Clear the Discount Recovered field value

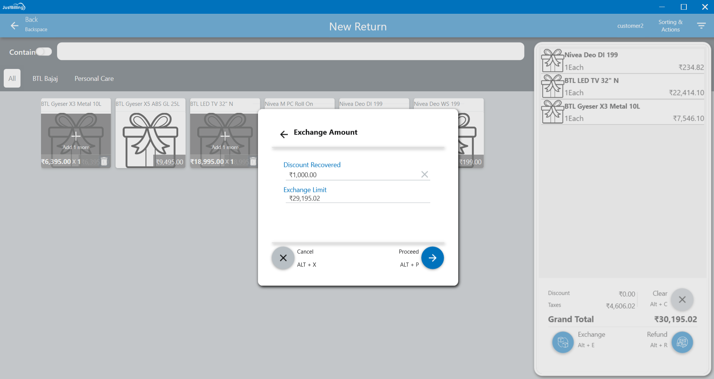[424, 174]
